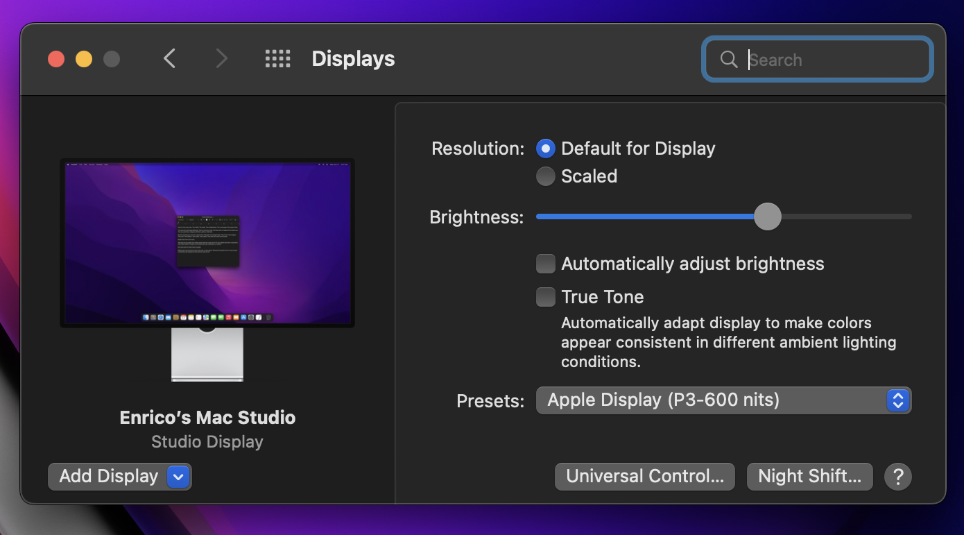Click the Brightness label
The width and height of the screenshot is (964, 535).
476,217
